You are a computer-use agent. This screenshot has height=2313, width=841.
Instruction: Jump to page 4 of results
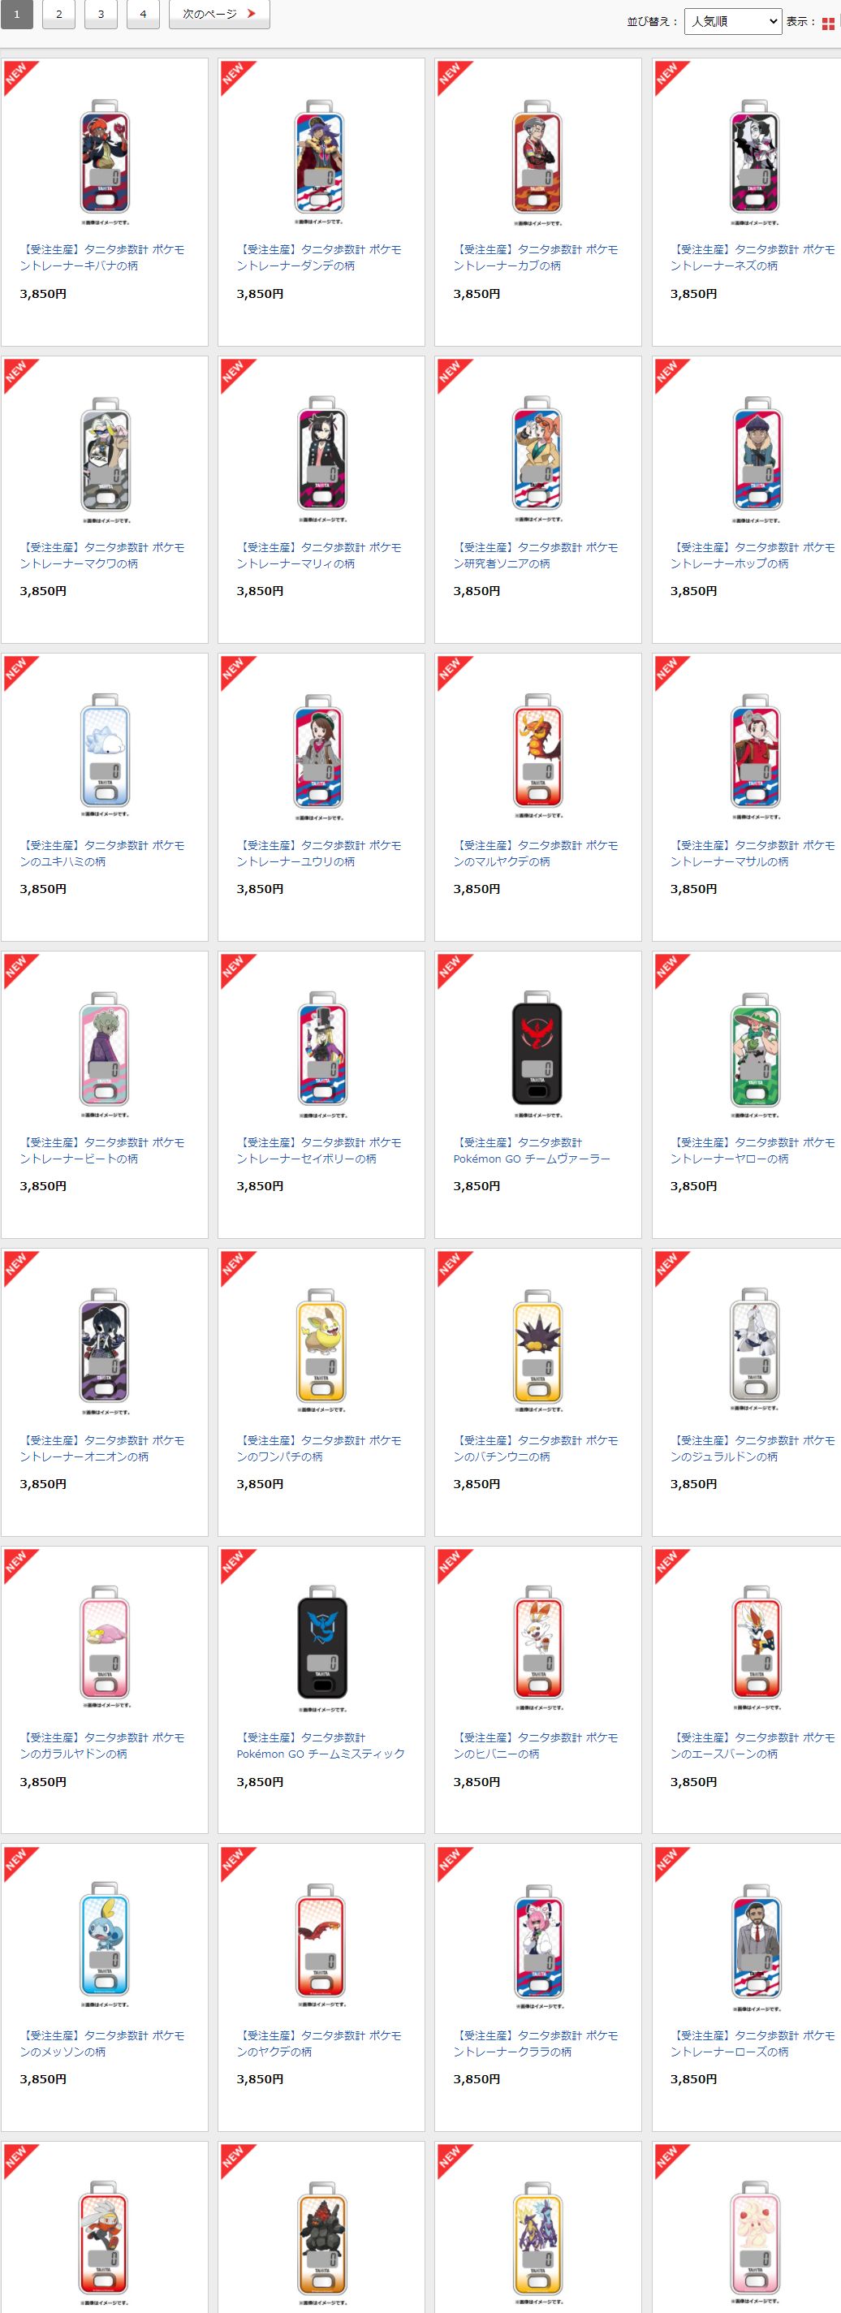143,15
